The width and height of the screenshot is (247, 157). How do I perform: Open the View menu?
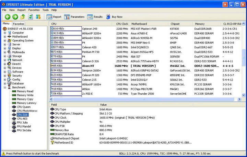(x=12, y=10)
